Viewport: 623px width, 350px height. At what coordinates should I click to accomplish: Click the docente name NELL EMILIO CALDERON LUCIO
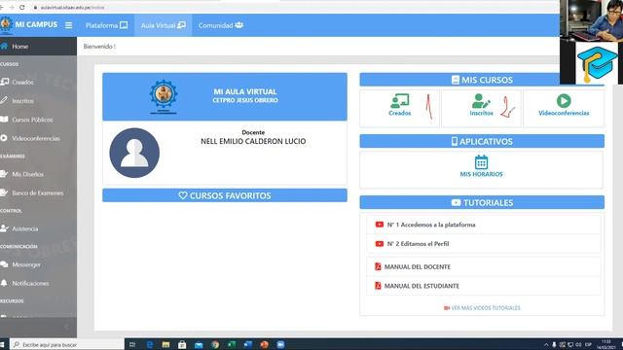coord(253,141)
